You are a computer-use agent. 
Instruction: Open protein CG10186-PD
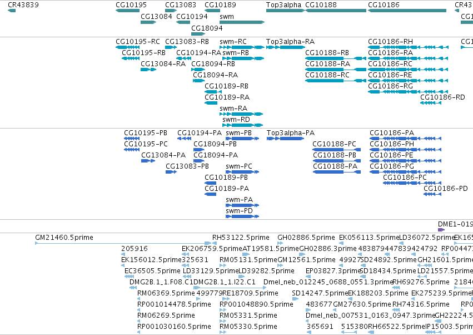(x=432, y=194)
